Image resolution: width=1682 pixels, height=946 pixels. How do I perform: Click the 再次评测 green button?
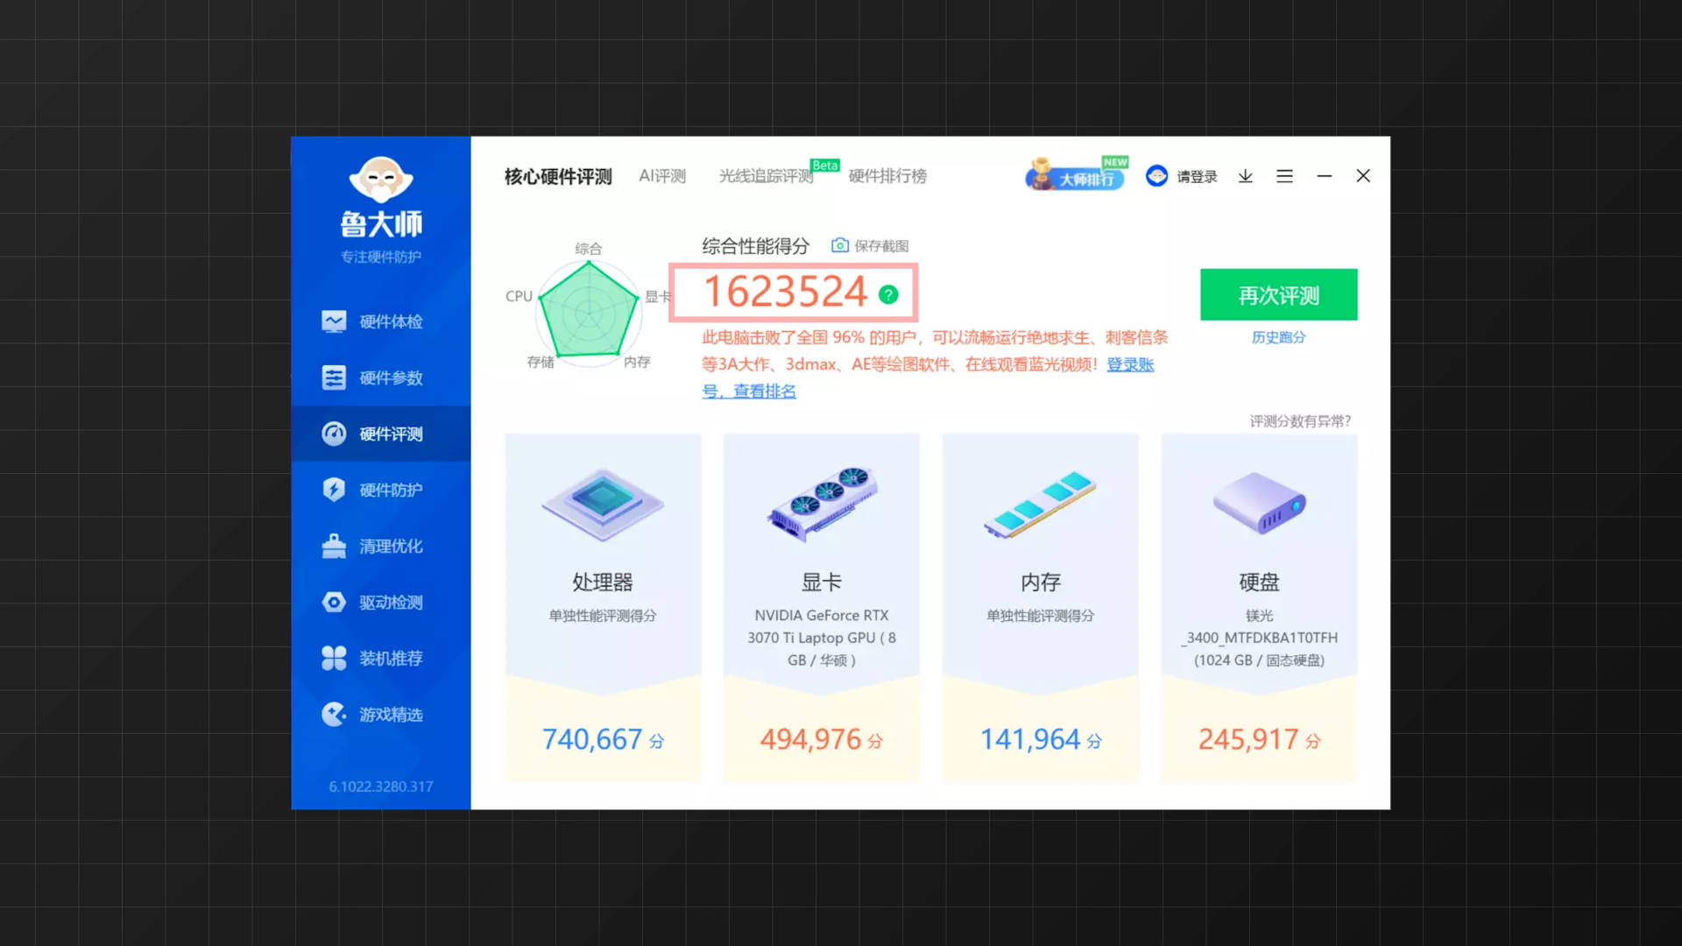[1278, 294]
